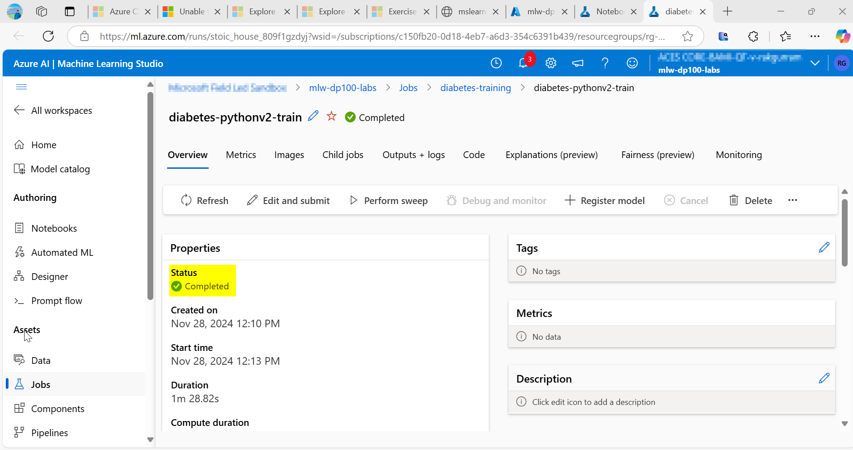Open the Monitoring tab
Screen dimensions: 853x450
click(739, 155)
